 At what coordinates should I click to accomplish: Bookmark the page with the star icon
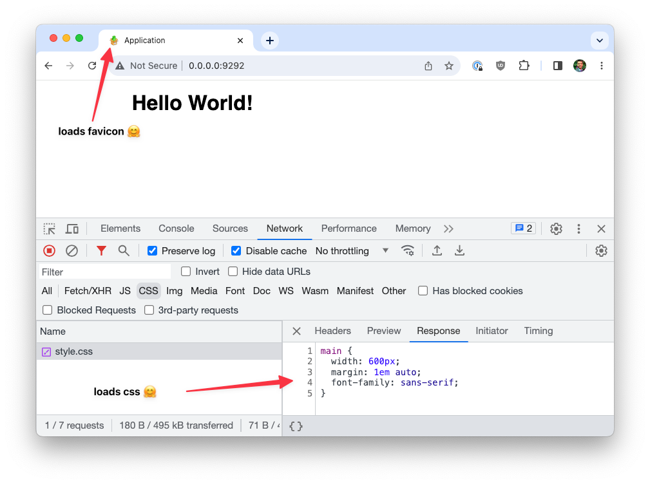[449, 66]
